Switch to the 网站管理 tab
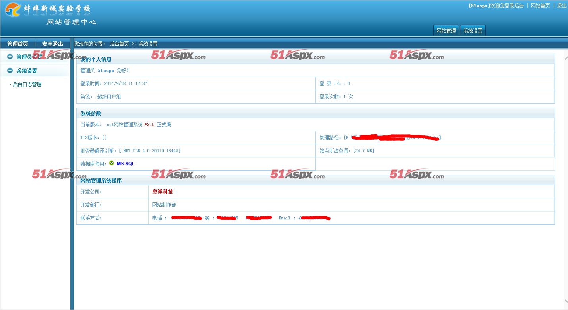Image resolution: width=568 pixels, height=310 pixels. tap(446, 31)
